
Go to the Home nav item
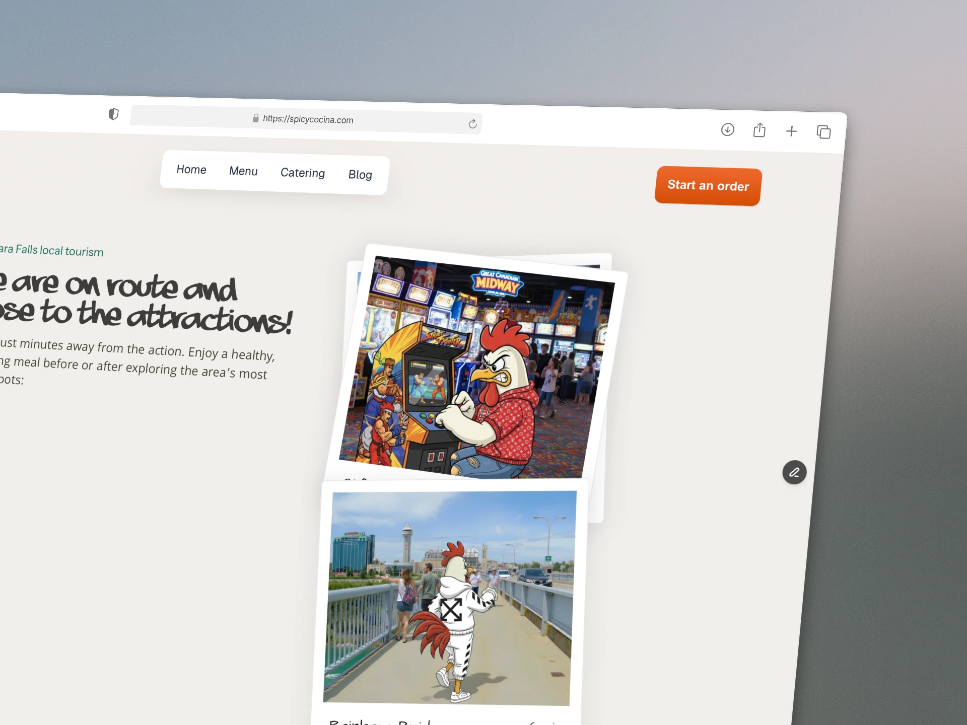click(x=191, y=170)
